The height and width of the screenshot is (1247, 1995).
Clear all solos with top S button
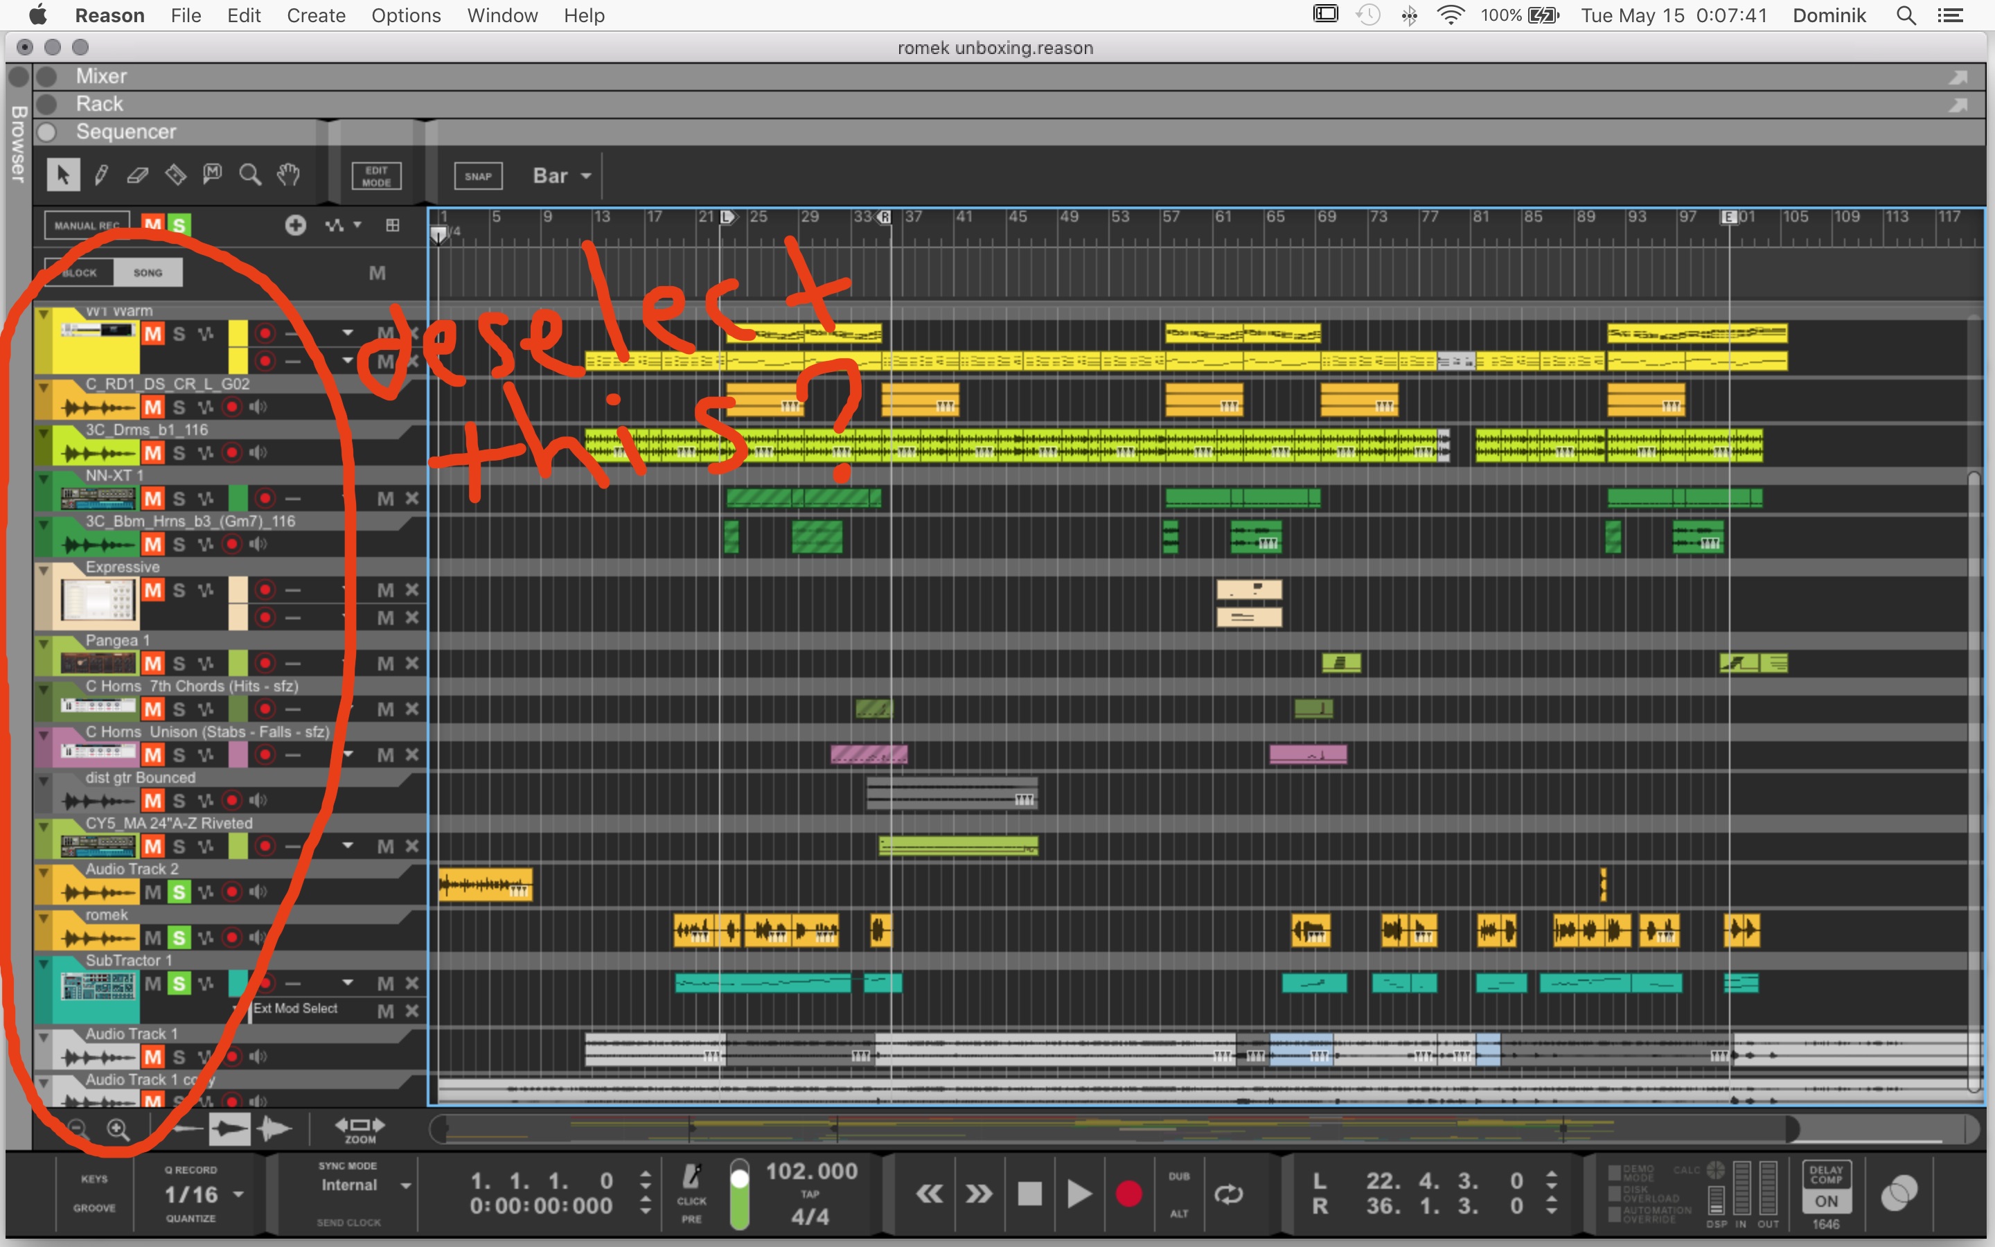179,224
